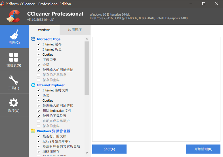Enable Internet Explorer 保存的密码 checkbox
The height and width of the screenshot is (157, 223).
[x=39, y=126]
